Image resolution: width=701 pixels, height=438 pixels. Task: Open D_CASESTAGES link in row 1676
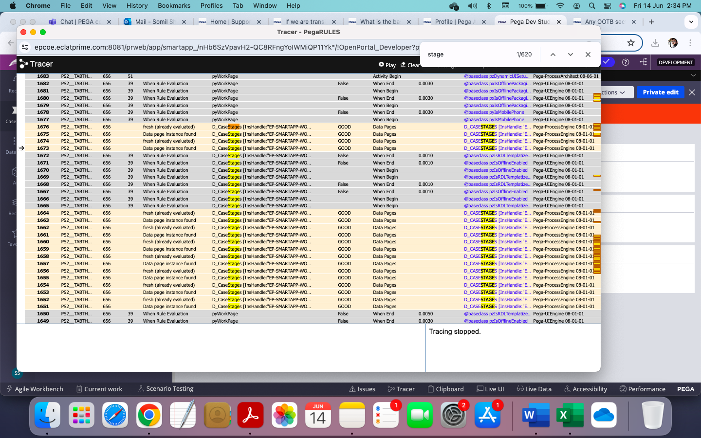[x=497, y=127]
